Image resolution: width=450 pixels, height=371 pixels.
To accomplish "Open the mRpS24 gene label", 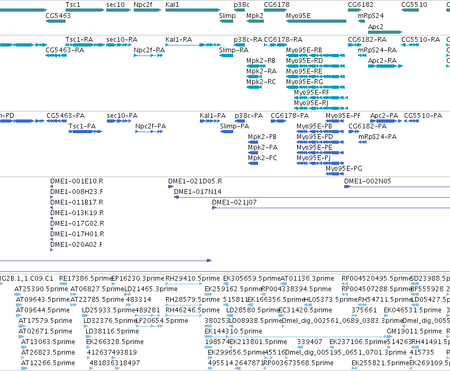I will pos(371,15).
